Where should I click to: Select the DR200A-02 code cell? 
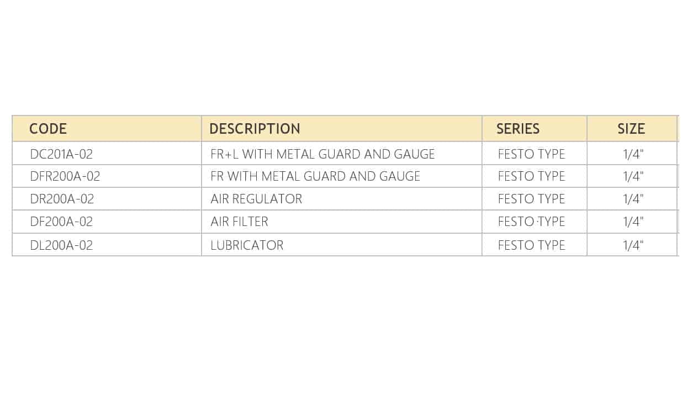pos(107,199)
